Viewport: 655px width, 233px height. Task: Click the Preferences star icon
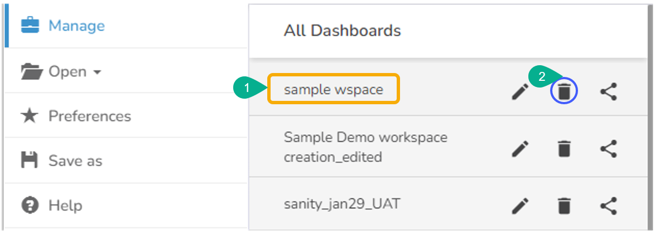pos(30,116)
